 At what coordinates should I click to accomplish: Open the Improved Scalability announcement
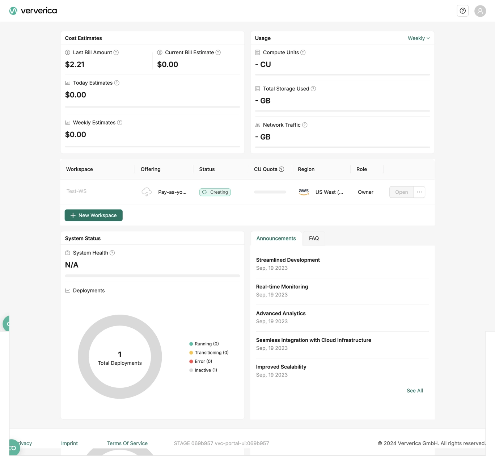pos(281,367)
